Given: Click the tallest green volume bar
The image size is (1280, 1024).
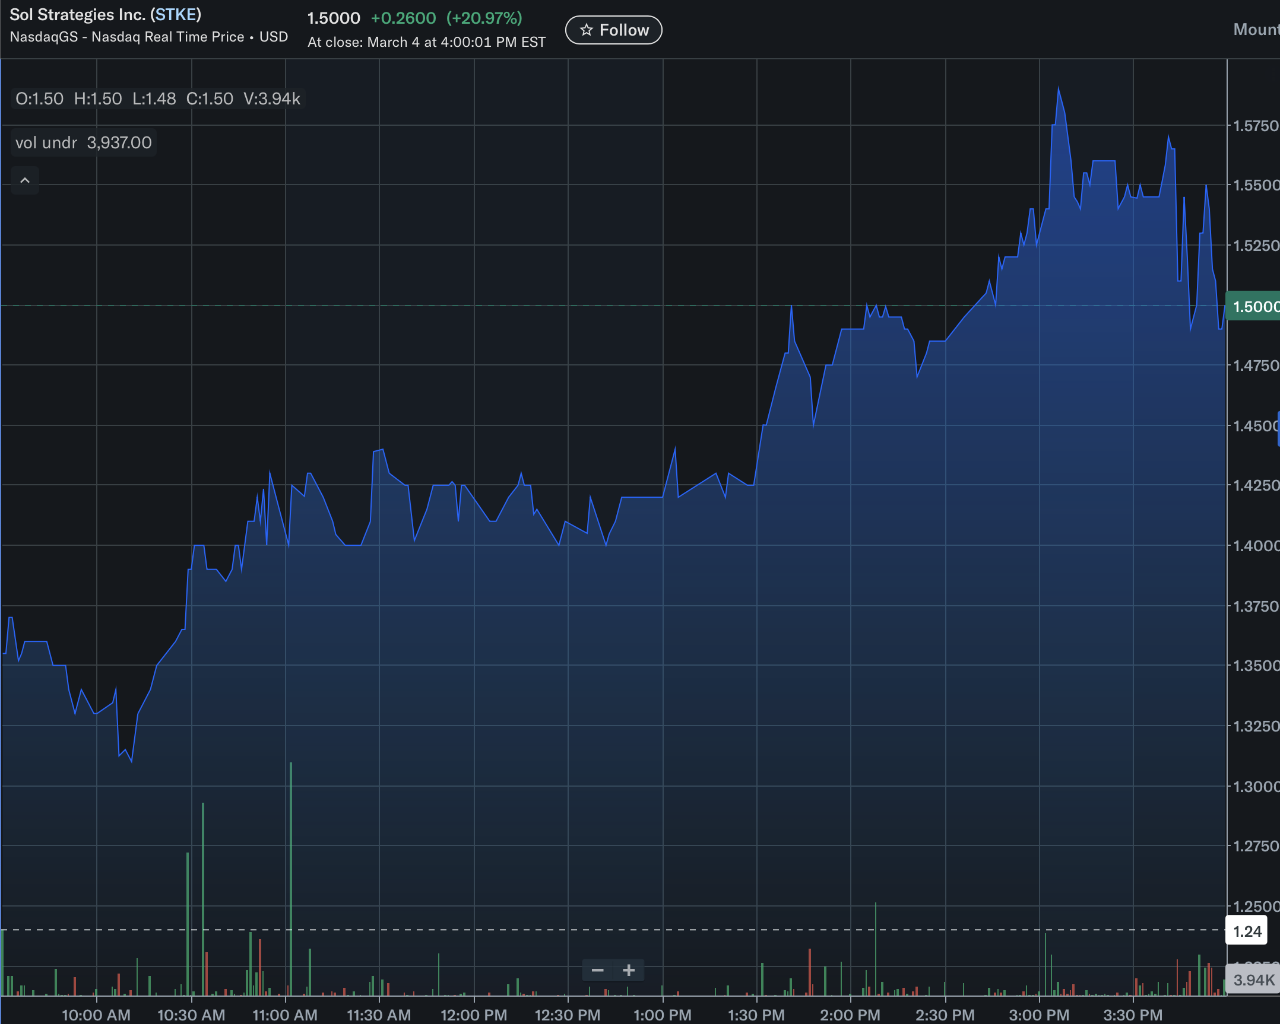Looking at the screenshot, I should pyautogui.click(x=291, y=879).
